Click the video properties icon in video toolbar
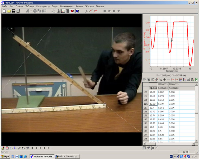The image size is (199, 159). coord(27,148)
